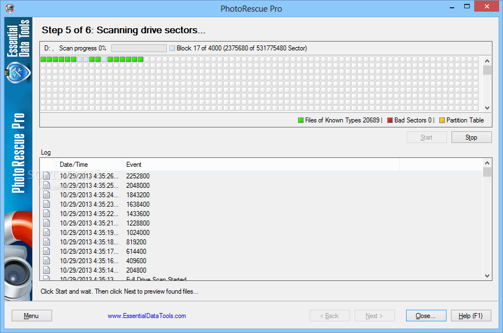
Task: Click the Close... button
Action: click(x=426, y=316)
